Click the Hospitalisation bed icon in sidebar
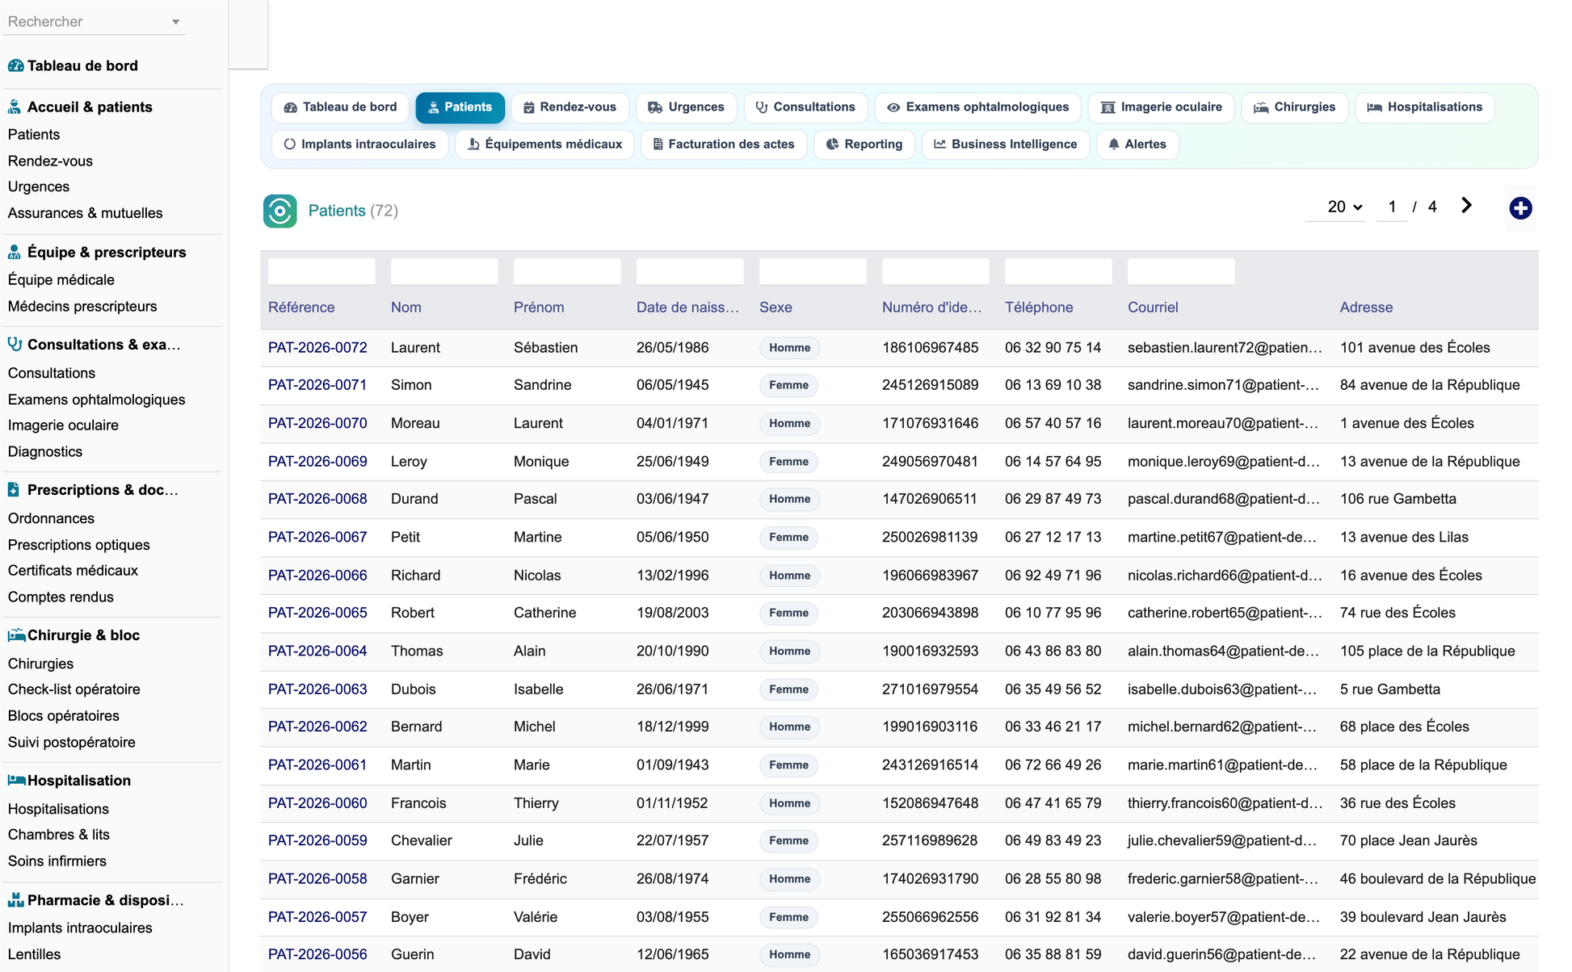 (16, 780)
